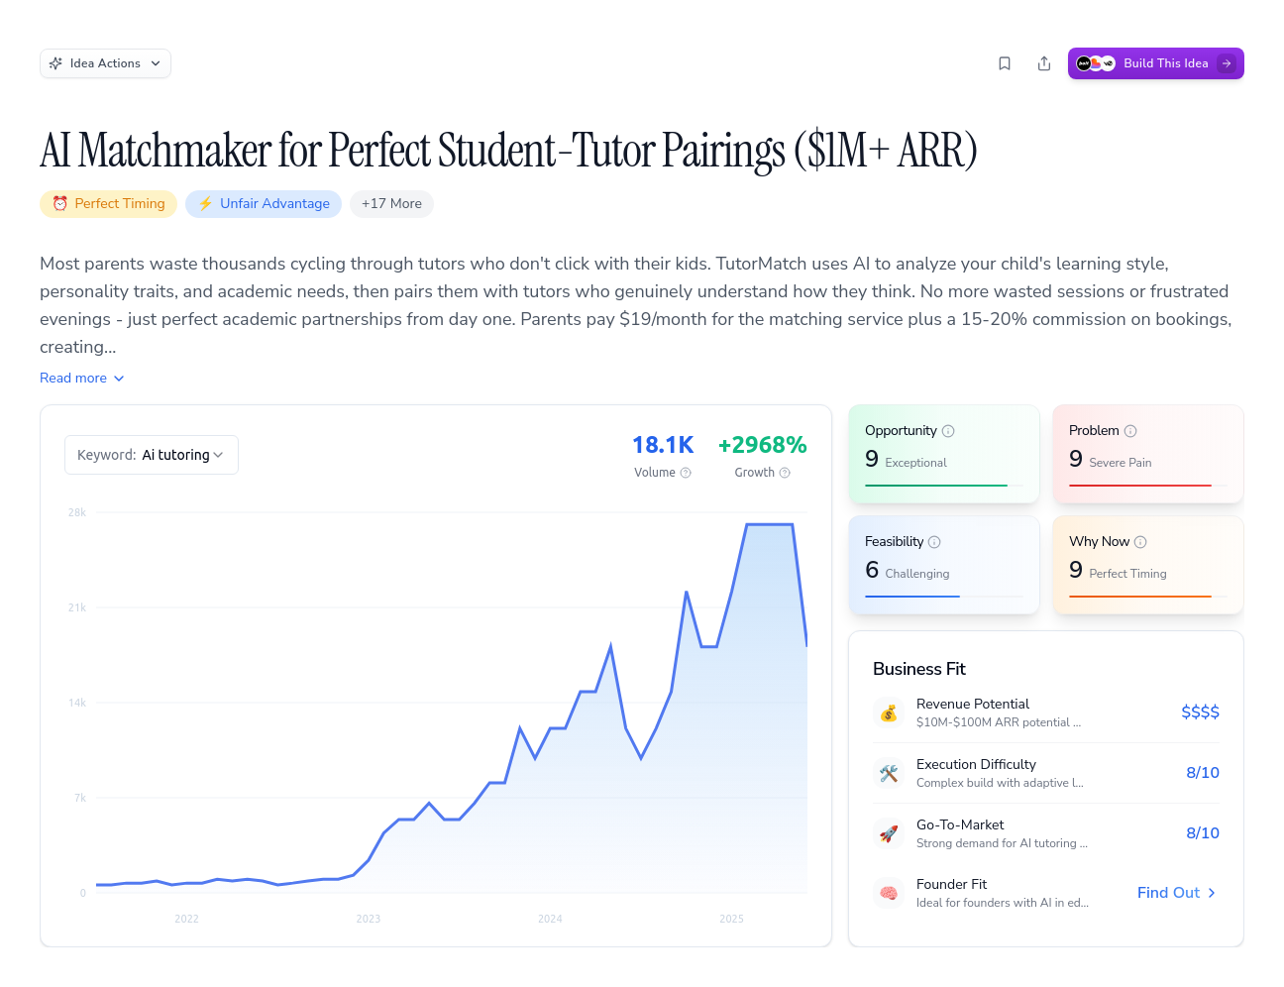
Task: Click the Opportunity info icon
Action: point(948,431)
